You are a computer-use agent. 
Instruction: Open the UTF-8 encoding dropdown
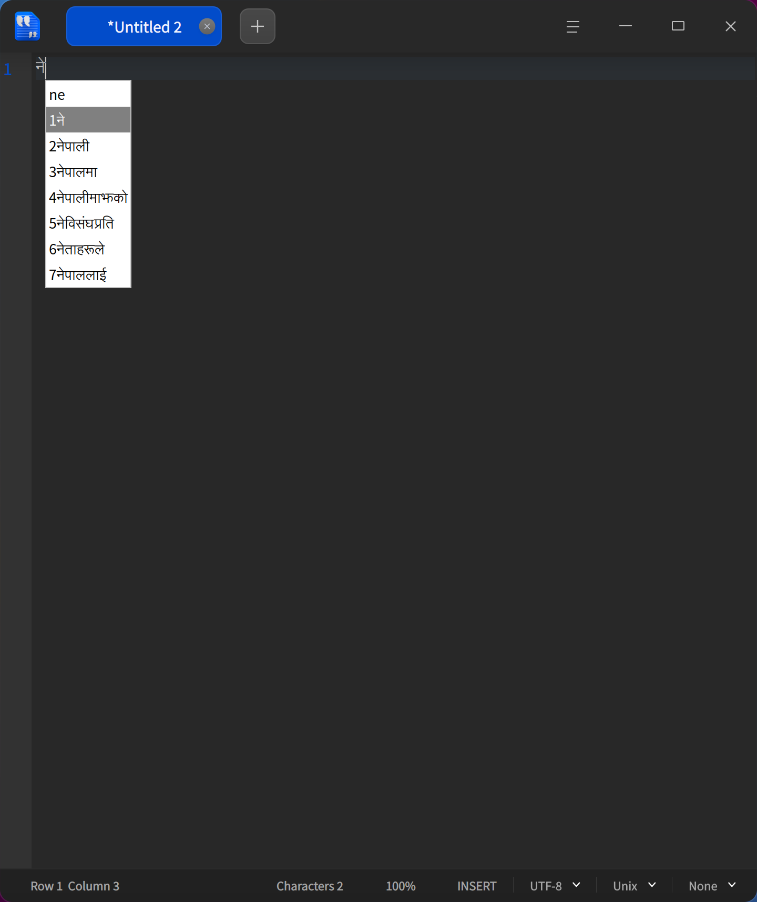pyautogui.click(x=555, y=886)
